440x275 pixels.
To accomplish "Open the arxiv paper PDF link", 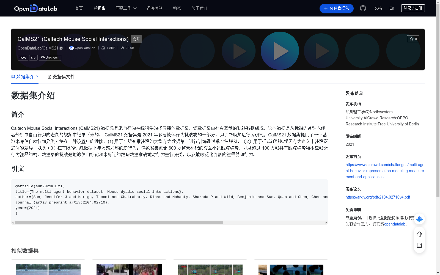I will [378, 197].
